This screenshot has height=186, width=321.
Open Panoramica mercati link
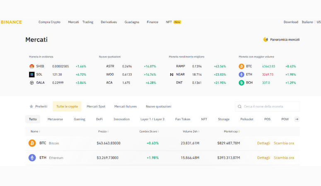coord(285,39)
